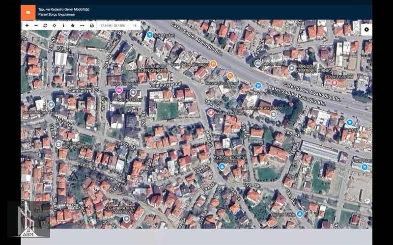Click GG Fabric Gülden Gençel marker
The width and height of the screenshot is (393, 245).
[x=159, y=77]
